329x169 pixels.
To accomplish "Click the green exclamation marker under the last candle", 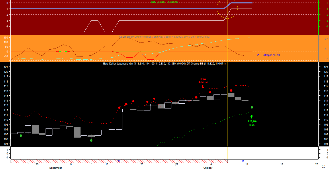I will tap(252, 107).
